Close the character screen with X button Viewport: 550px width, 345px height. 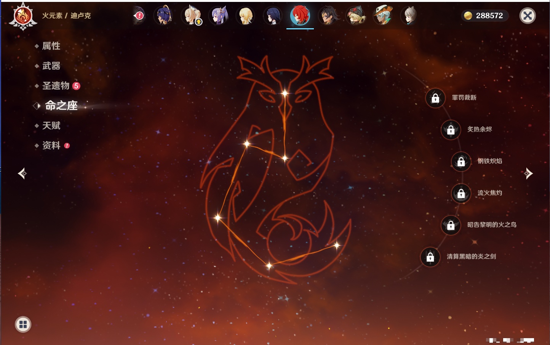click(x=528, y=16)
